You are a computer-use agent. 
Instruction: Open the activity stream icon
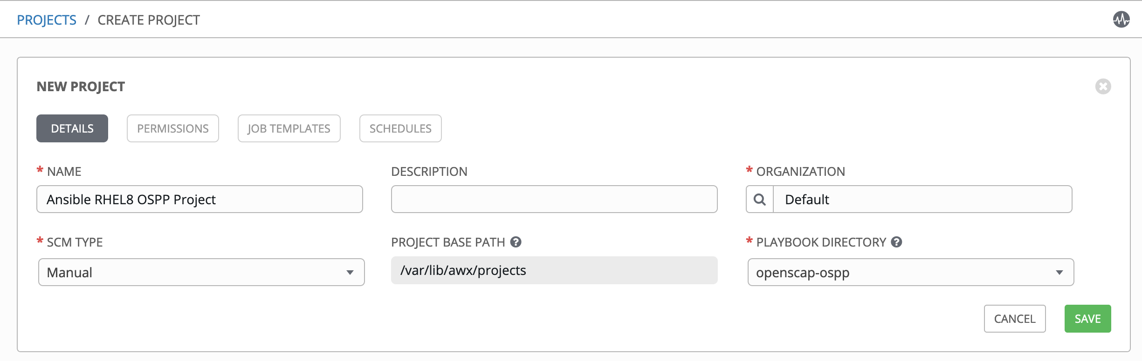pyautogui.click(x=1121, y=20)
